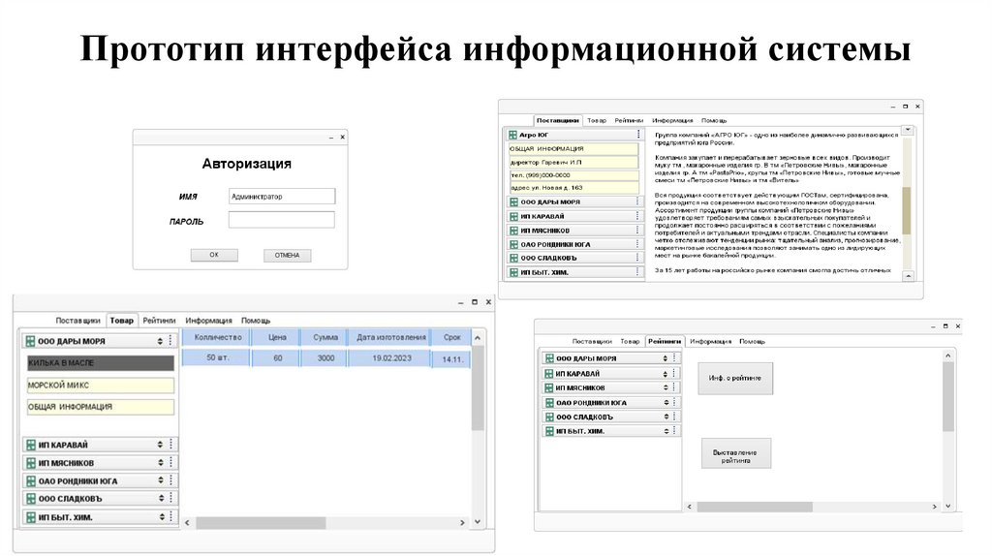Click grid icon of ИП КАРАВАЙ in Поставщики window
The height and width of the screenshot is (556, 992).
coord(513,216)
